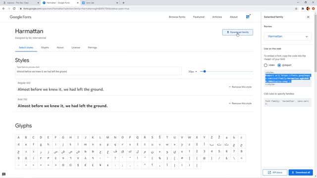Open a new browser tab
Viewport: 317px width, 178px height.
[x=123, y=3]
